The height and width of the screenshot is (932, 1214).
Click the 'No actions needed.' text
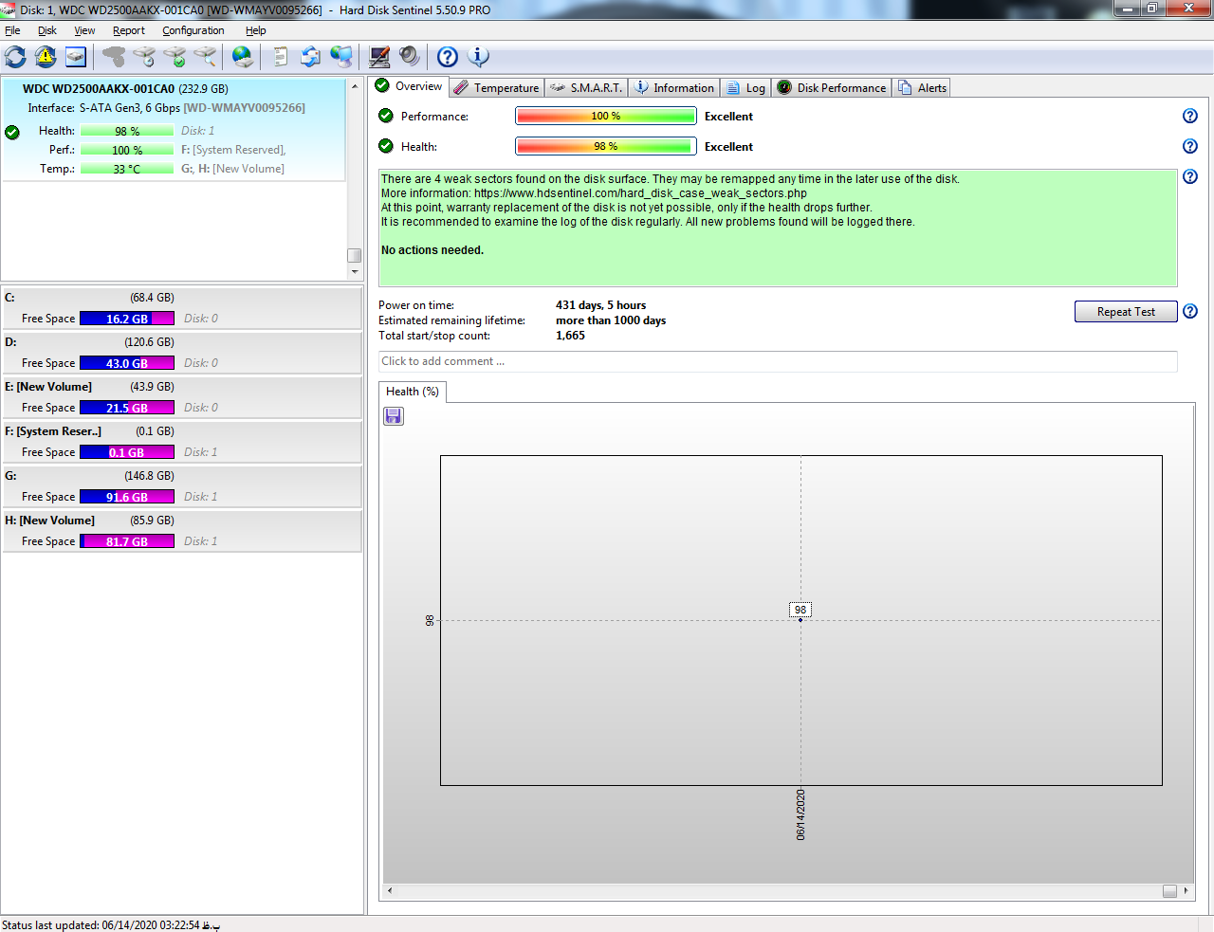click(432, 250)
